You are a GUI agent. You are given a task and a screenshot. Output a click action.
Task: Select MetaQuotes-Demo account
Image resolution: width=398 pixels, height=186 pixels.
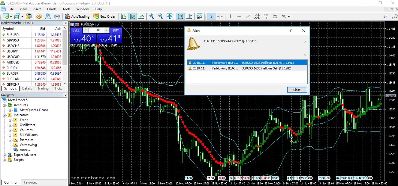(x=34, y=110)
